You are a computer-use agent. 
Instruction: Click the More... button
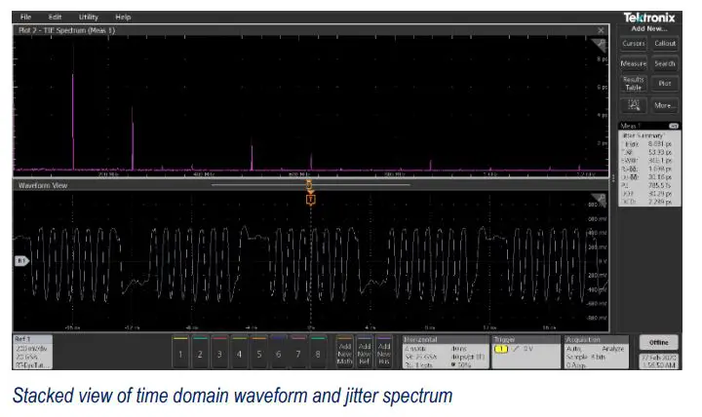pyautogui.click(x=665, y=105)
